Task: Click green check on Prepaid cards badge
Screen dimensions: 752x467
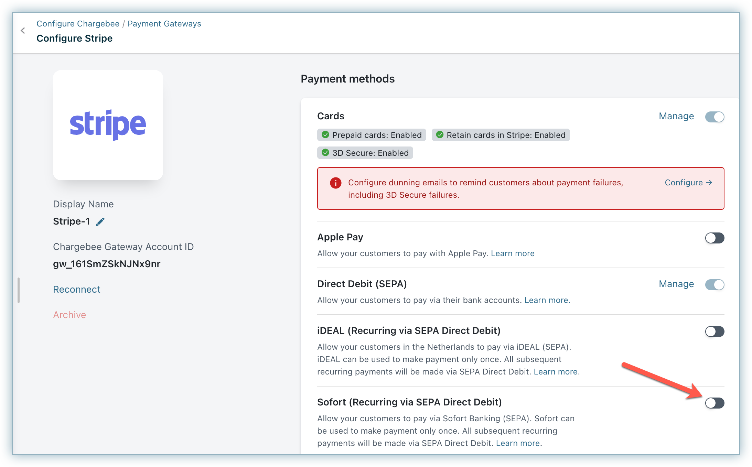Action: point(325,135)
